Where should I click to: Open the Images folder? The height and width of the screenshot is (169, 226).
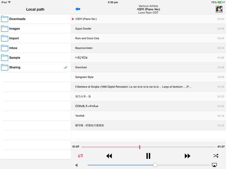tap(35, 29)
